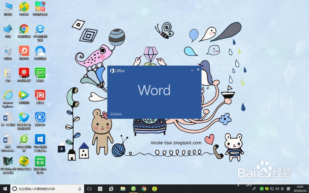This screenshot has width=309, height=193.
Task: Switch to 360 browser on taskbar
Action: pos(133,189)
